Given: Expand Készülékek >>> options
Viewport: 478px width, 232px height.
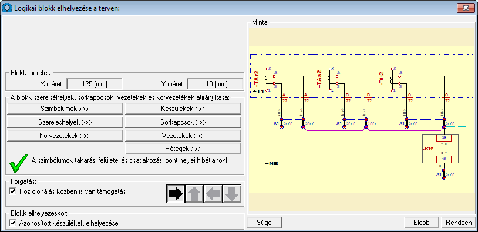Looking at the screenshot, I should click(183, 109).
